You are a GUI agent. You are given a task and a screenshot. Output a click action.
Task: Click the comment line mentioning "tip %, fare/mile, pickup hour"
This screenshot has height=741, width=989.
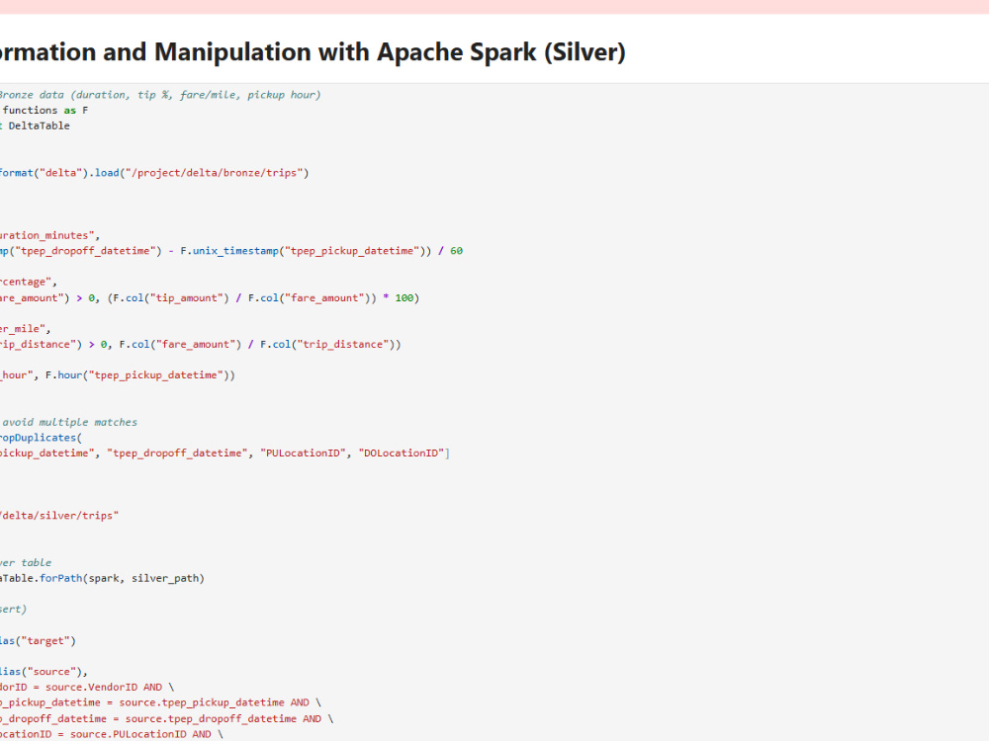point(160,95)
